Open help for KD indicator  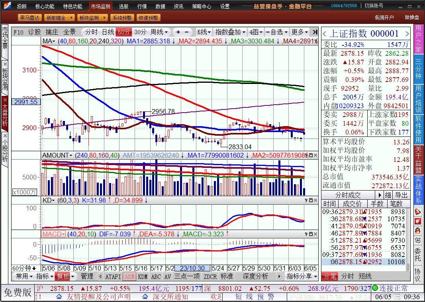[307, 200]
